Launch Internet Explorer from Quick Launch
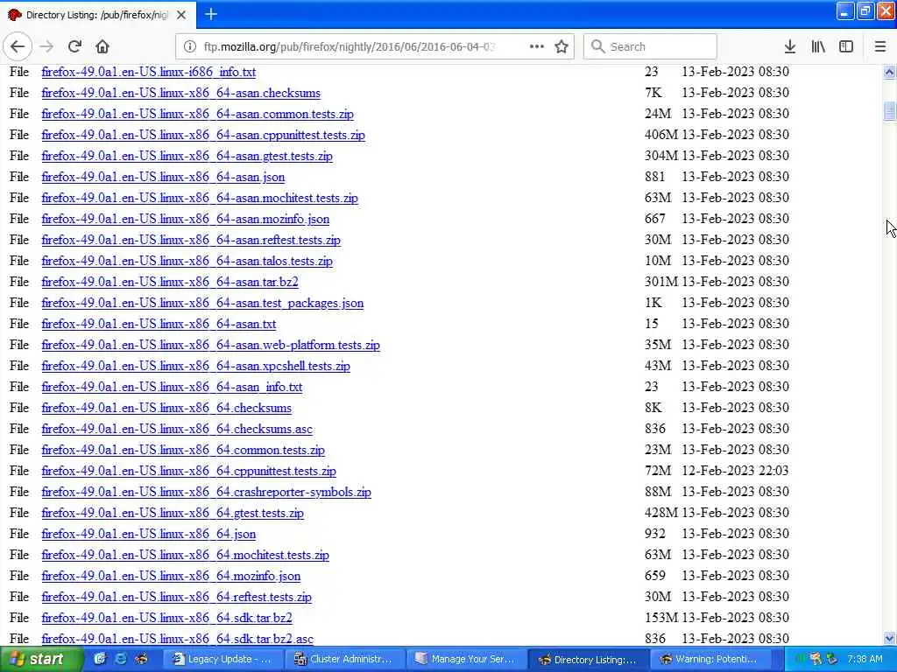The width and height of the screenshot is (897, 672). [x=121, y=659]
